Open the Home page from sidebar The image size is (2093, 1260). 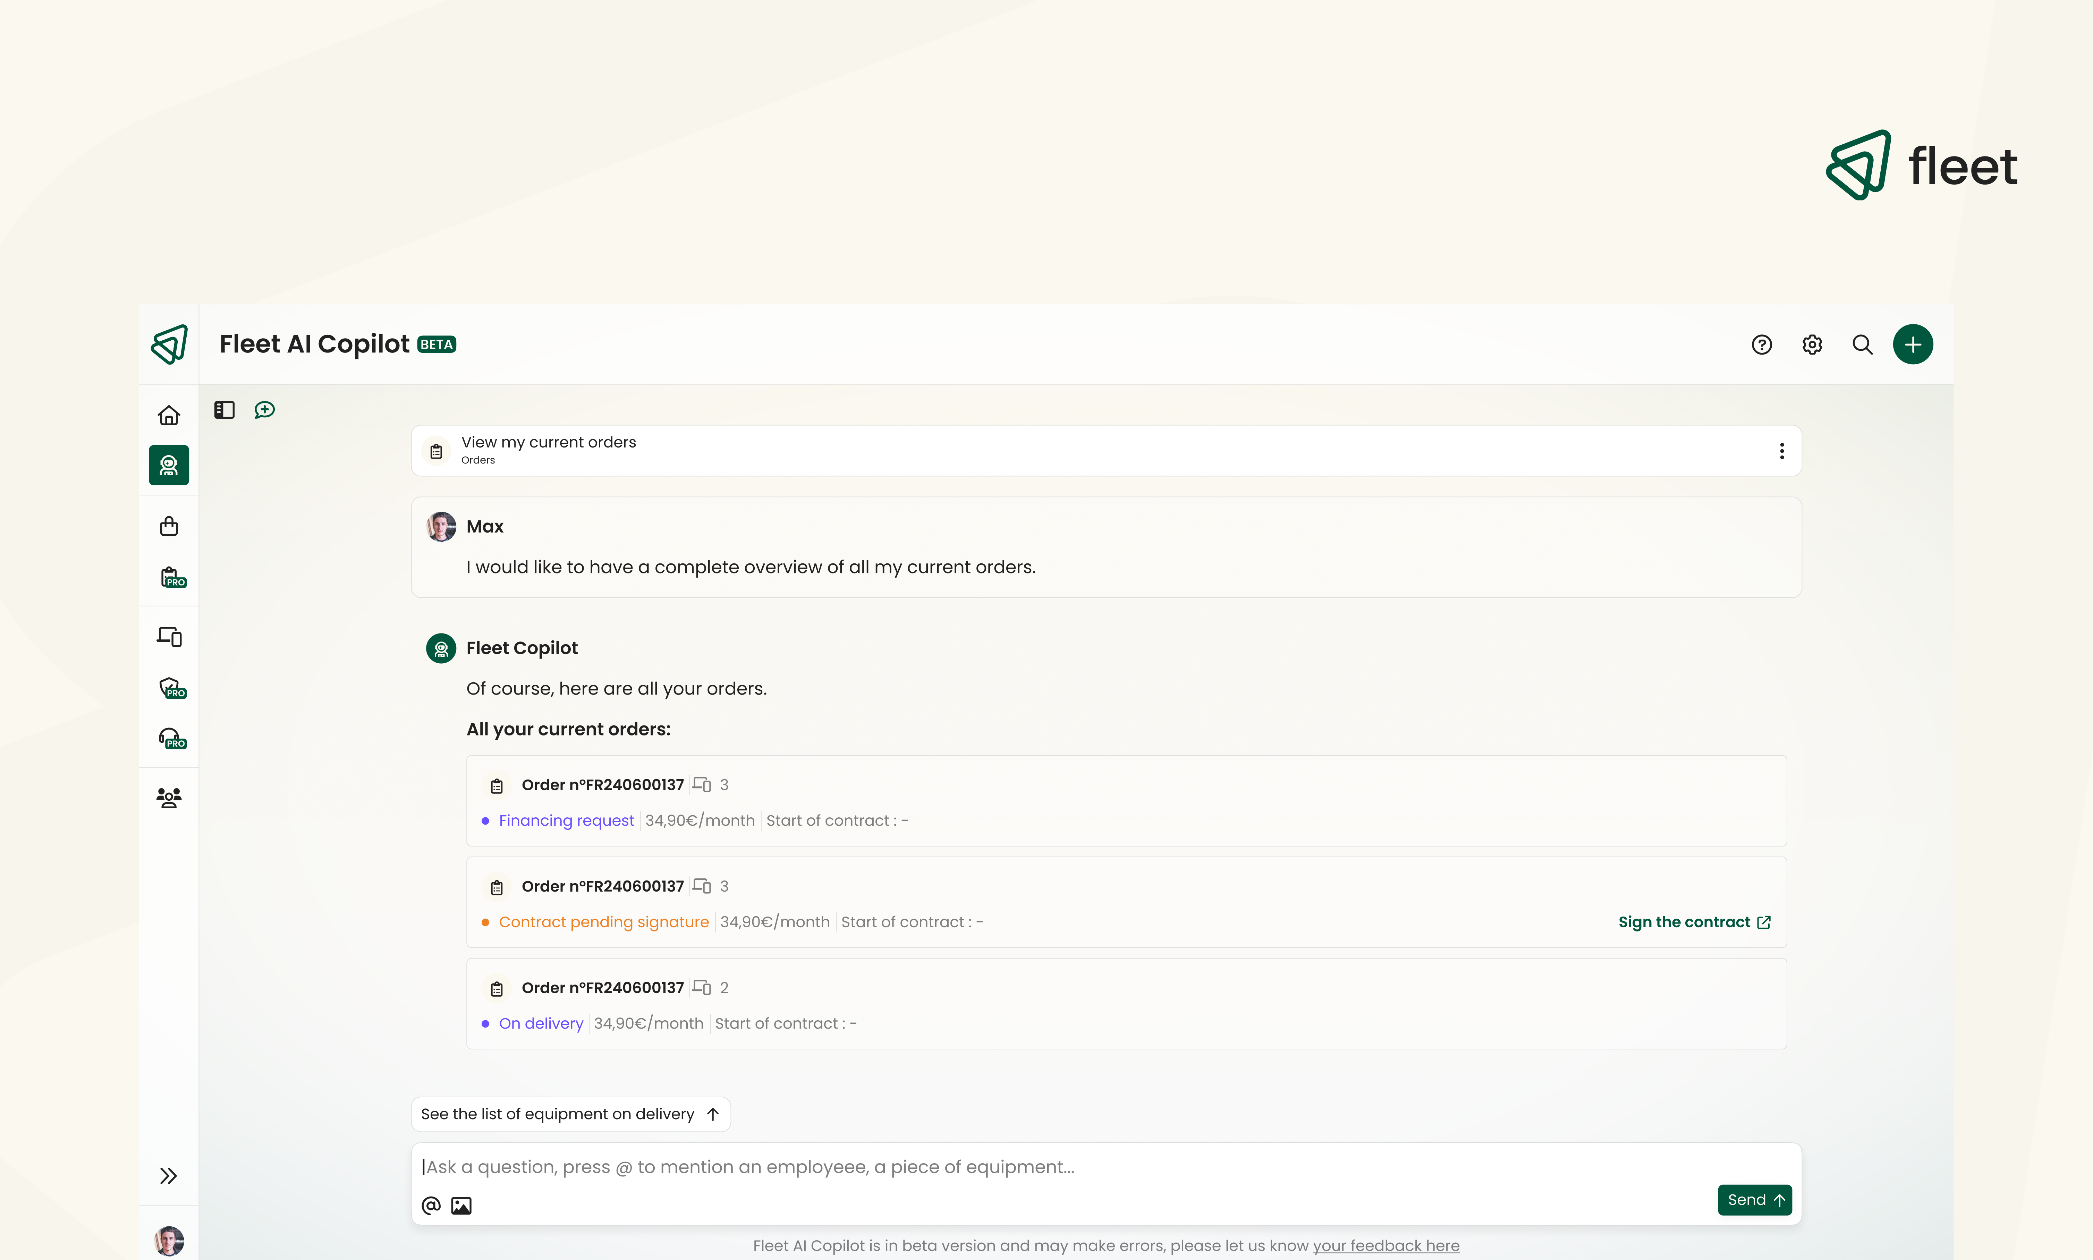[x=168, y=415]
